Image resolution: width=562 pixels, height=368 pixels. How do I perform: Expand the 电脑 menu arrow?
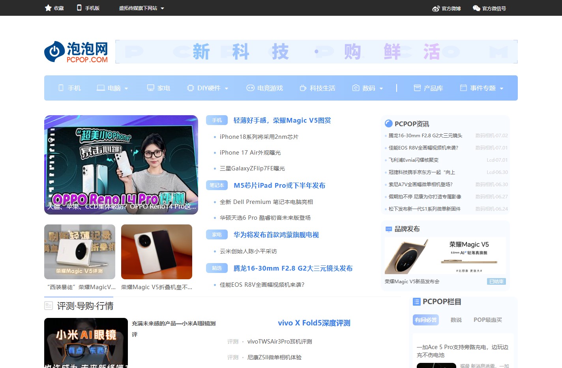click(x=126, y=88)
